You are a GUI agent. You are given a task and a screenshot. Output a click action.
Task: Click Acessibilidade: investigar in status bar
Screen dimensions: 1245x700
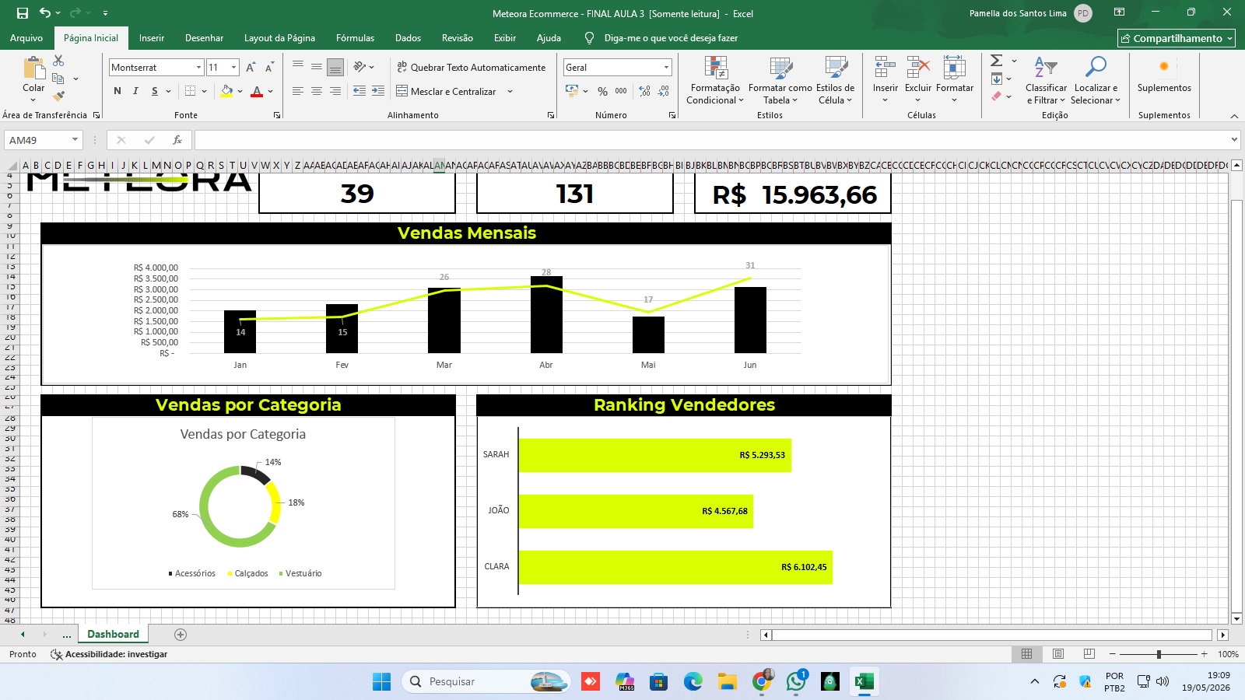click(109, 654)
